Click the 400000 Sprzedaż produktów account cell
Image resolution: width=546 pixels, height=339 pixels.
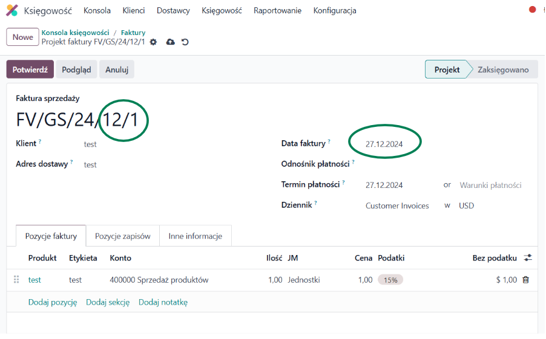point(159,280)
